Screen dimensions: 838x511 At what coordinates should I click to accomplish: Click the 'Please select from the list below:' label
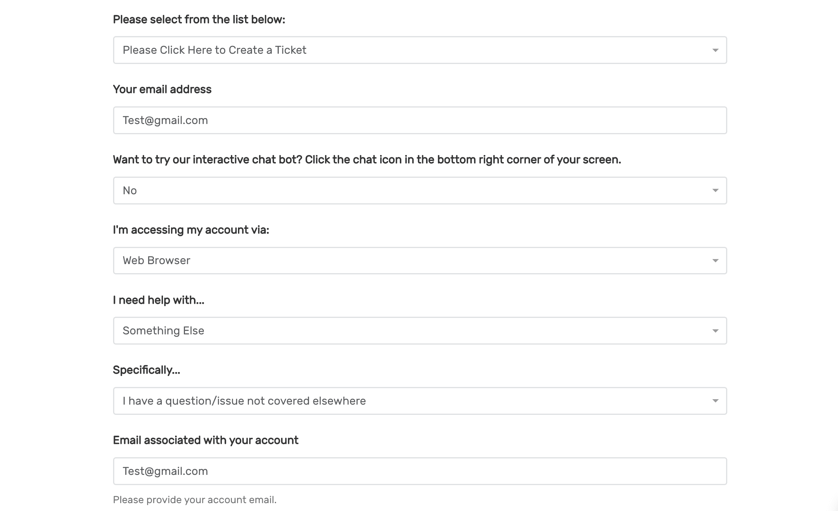199,20
